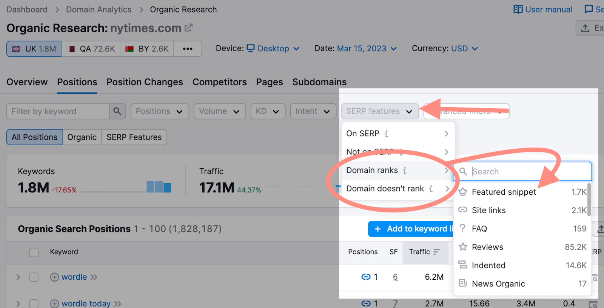Image resolution: width=604 pixels, height=308 pixels.
Task: Click the external link icon beside nytimes.com
Action: [x=188, y=28]
